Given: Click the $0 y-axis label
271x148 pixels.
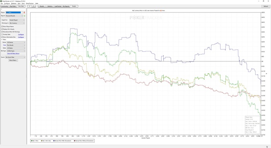Looking at the screenshot, I should 262,61.
